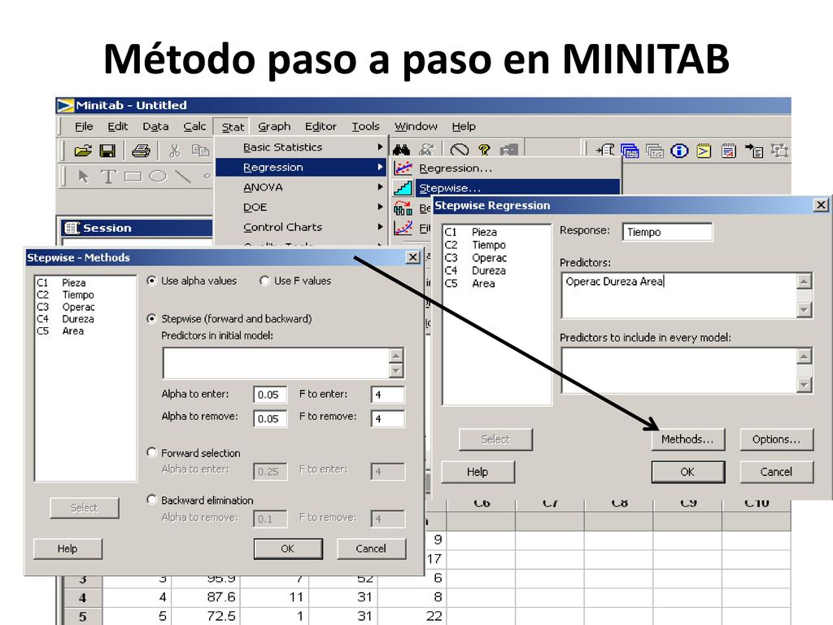Expand the DOE submenu arrow
The image size is (833, 625).
coord(380,207)
